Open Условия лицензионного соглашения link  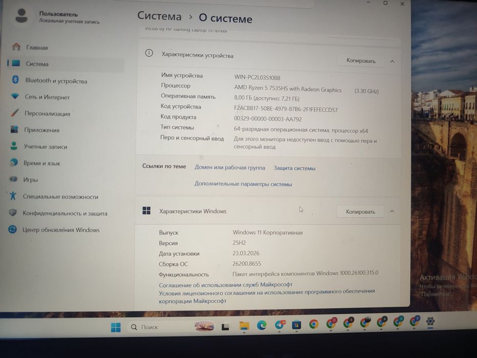point(267,296)
